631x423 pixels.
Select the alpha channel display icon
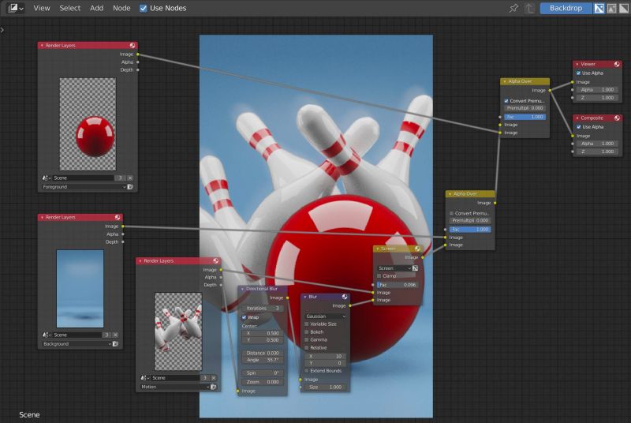click(624, 8)
